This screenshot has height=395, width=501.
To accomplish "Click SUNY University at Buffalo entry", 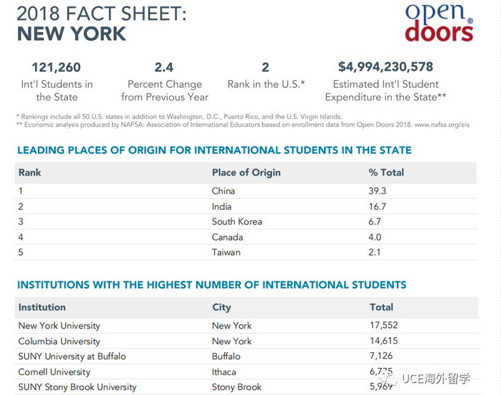I will 72,356.
